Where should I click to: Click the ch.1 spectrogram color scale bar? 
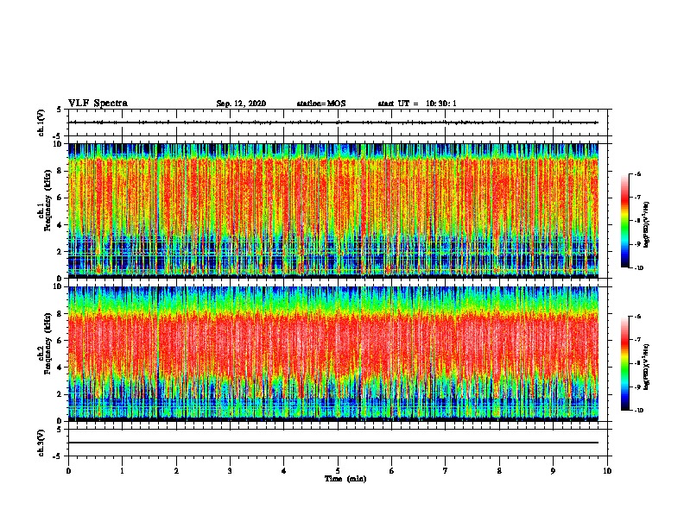point(625,221)
